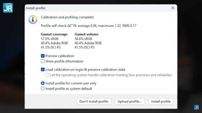Image resolution: width=202 pixels, height=113 pixels.
Task: Click the Profile self check ΔE*76 line
Action: pyautogui.click(x=89, y=26)
